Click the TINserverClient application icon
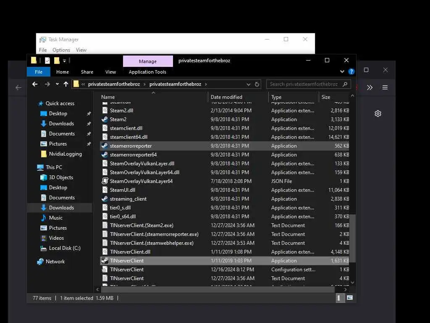430x323 pixels. coord(105,261)
